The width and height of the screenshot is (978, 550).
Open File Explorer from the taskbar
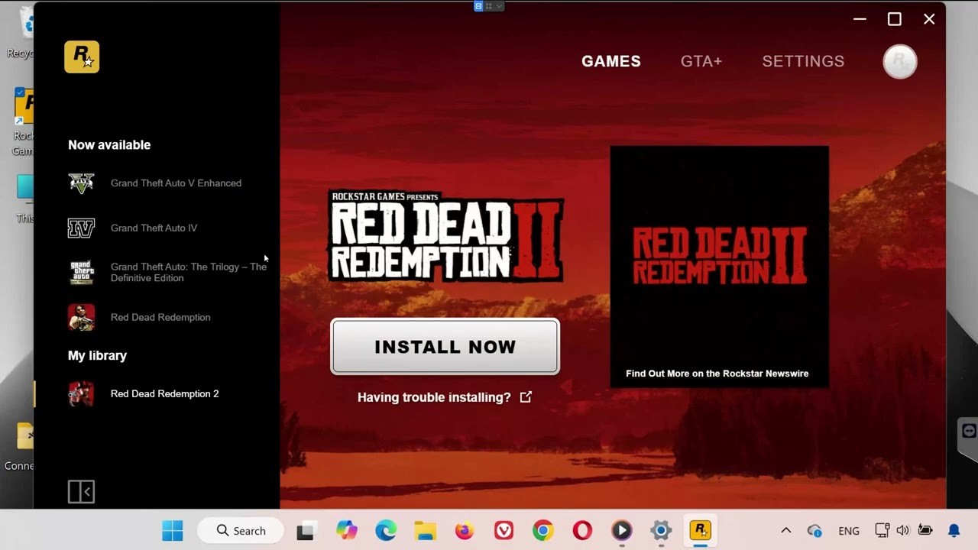pyautogui.click(x=426, y=530)
